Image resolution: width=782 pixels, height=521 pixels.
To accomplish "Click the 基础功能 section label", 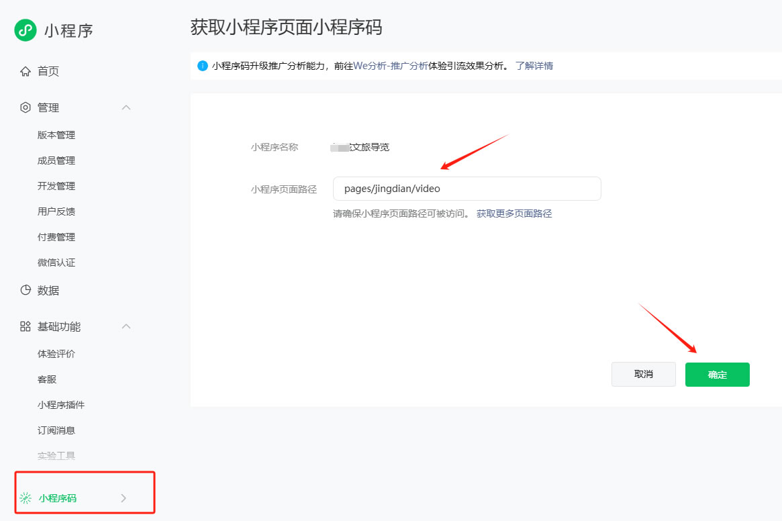I will pyautogui.click(x=59, y=327).
